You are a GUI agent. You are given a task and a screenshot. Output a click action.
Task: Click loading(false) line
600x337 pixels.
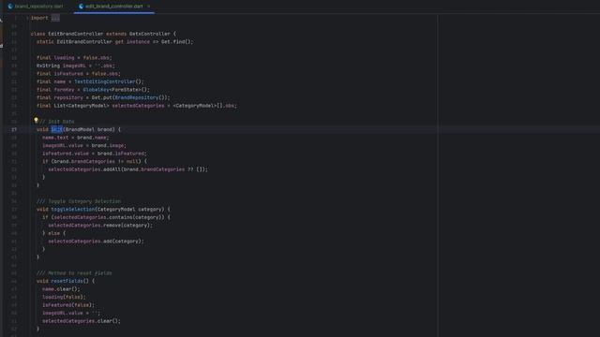point(64,298)
